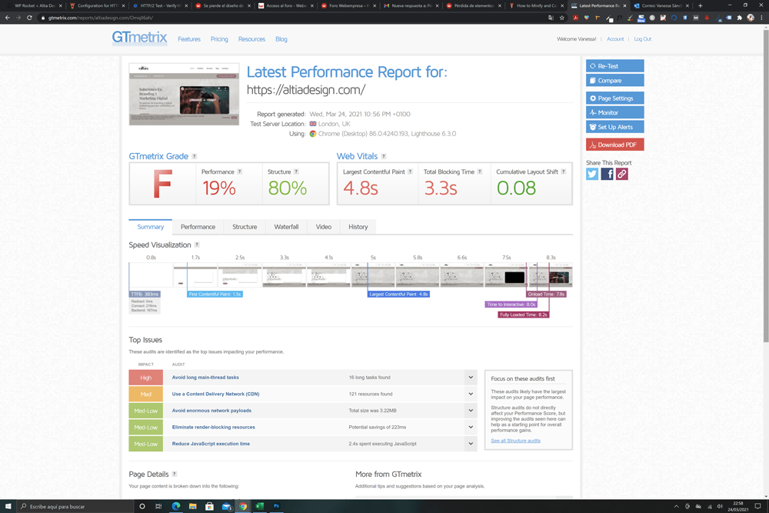This screenshot has width=769, height=513.
Task: Click the Chrome icon in the taskbar
Action: [x=243, y=506]
